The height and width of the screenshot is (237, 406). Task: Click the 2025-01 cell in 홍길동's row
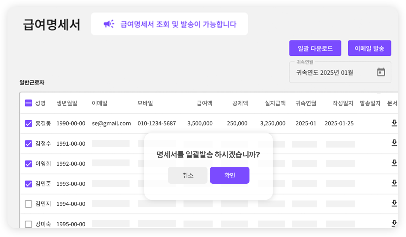306,123
